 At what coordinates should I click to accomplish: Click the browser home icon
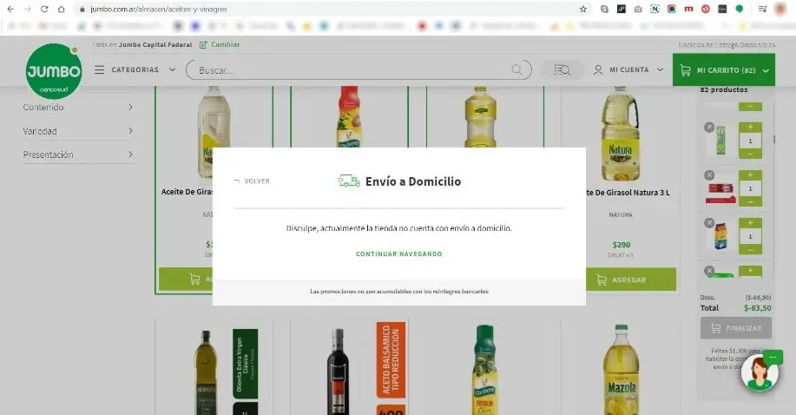(61, 10)
